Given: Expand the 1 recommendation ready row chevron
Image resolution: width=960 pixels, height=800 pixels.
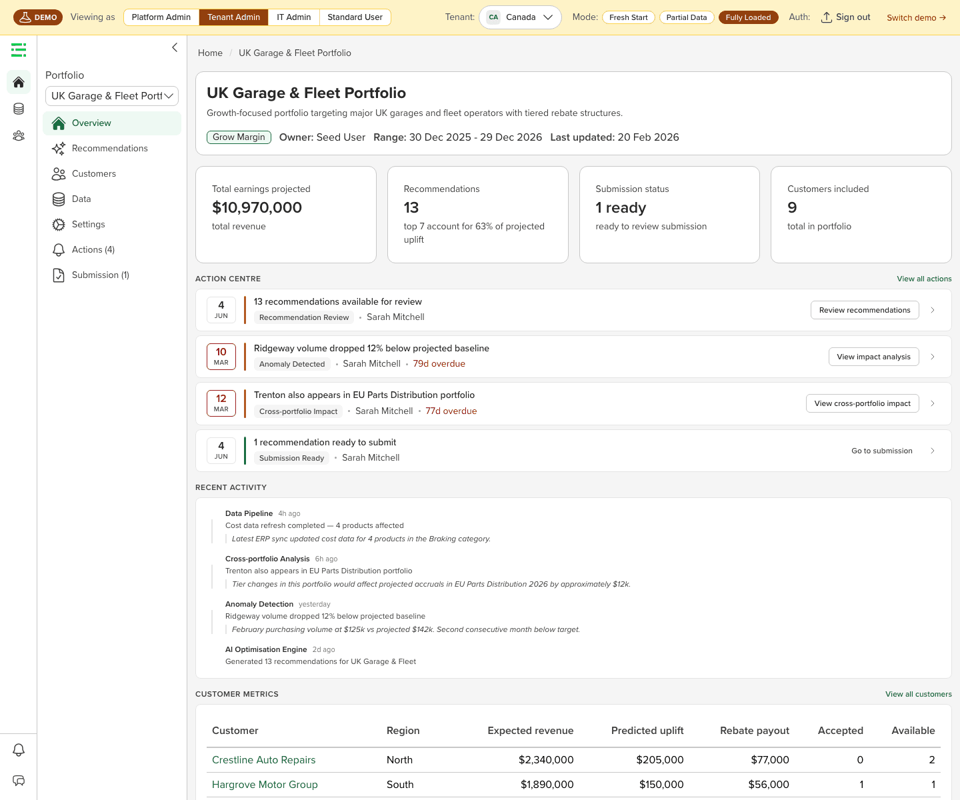Looking at the screenshot, I should pos(933,451).
